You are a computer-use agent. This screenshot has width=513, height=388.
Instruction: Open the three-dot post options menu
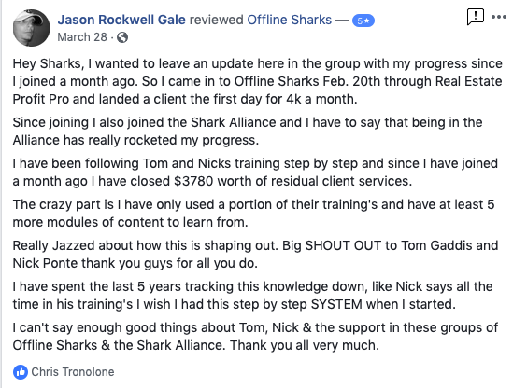499,17
